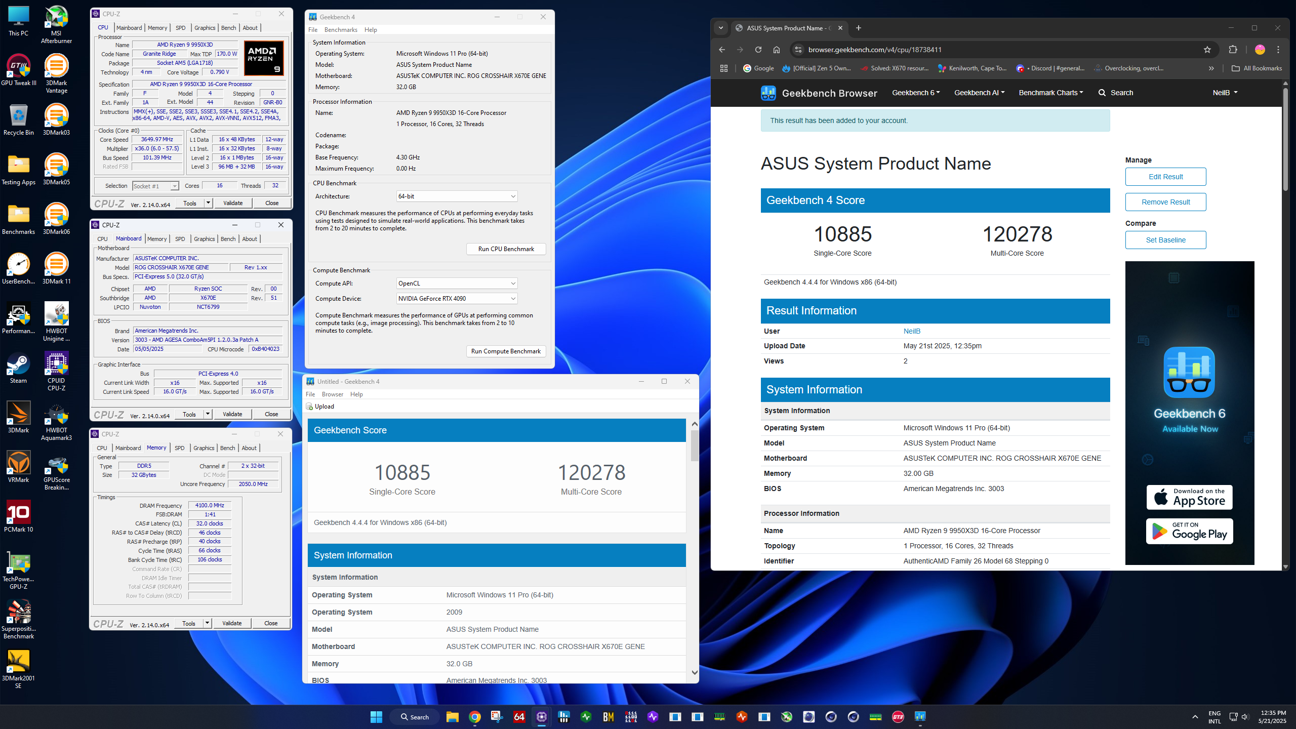
Task: Open Tools dropdown arrow in CPU-Z Memory window
Action: point(207,623)
